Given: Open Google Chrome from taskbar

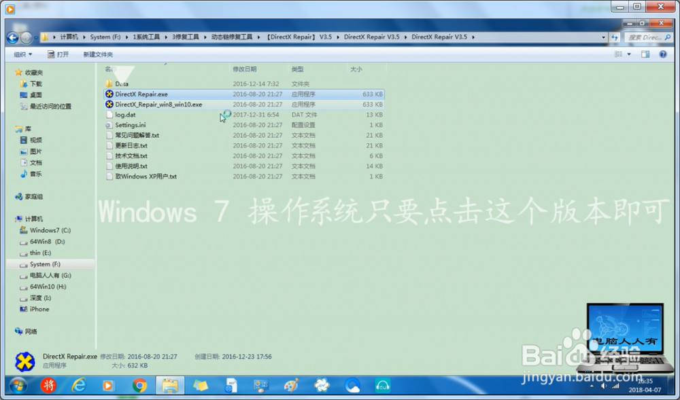Looking at the screenshot, I should pos(139,385).
